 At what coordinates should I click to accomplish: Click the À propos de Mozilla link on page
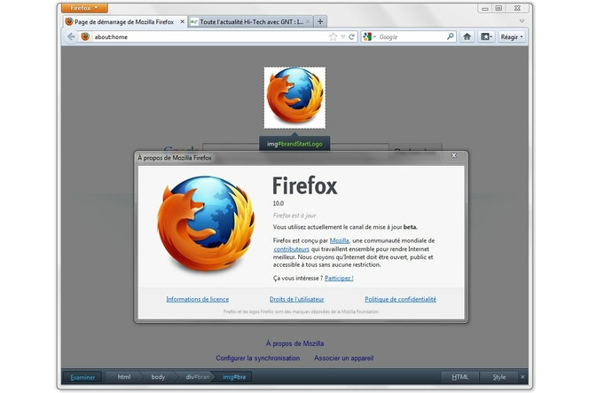point(294,343)
